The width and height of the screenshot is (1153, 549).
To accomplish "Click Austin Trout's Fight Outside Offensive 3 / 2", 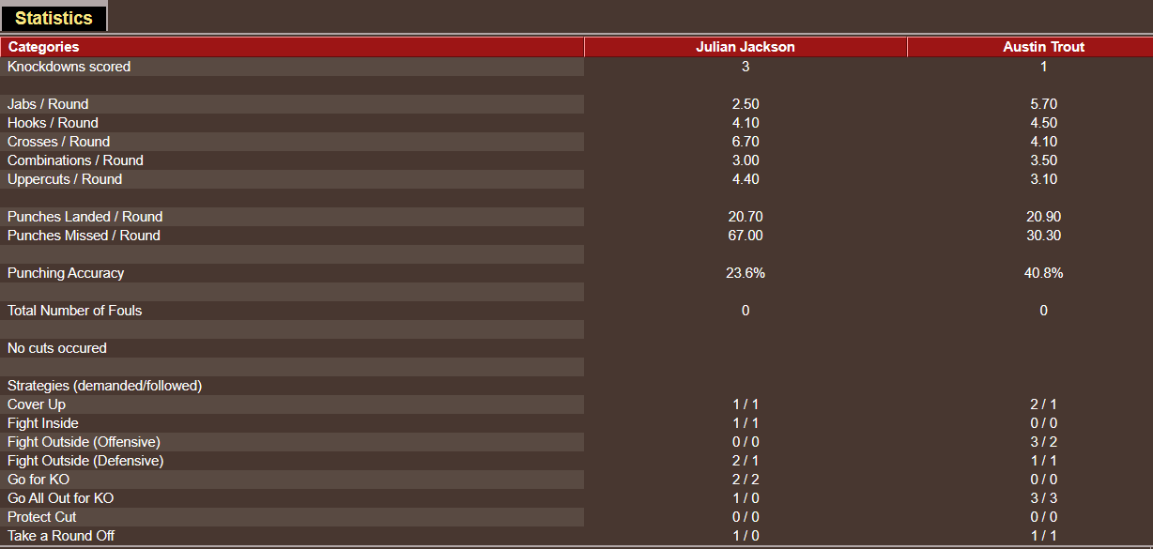I will (1043, 442).
